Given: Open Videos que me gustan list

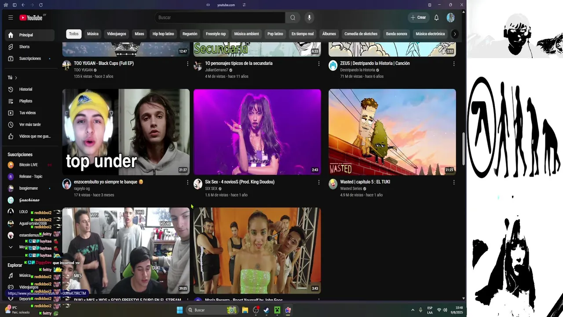Looking at the screenshot, I should click(x=30, y=136).
